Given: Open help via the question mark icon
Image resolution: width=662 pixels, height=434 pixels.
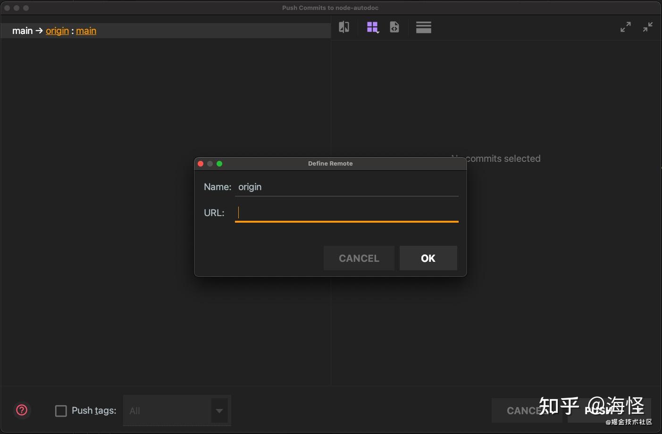Looking at the screenshot, I should (x=22, y=410).
